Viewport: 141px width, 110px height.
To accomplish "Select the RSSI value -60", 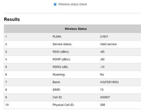I will [102, 52].
